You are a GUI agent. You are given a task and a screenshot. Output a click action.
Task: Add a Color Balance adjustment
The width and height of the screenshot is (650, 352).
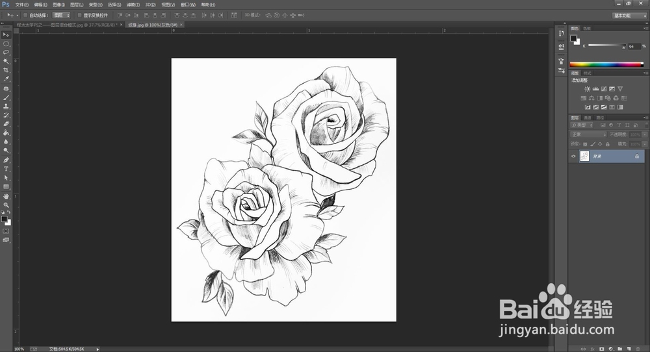(591, 98)
